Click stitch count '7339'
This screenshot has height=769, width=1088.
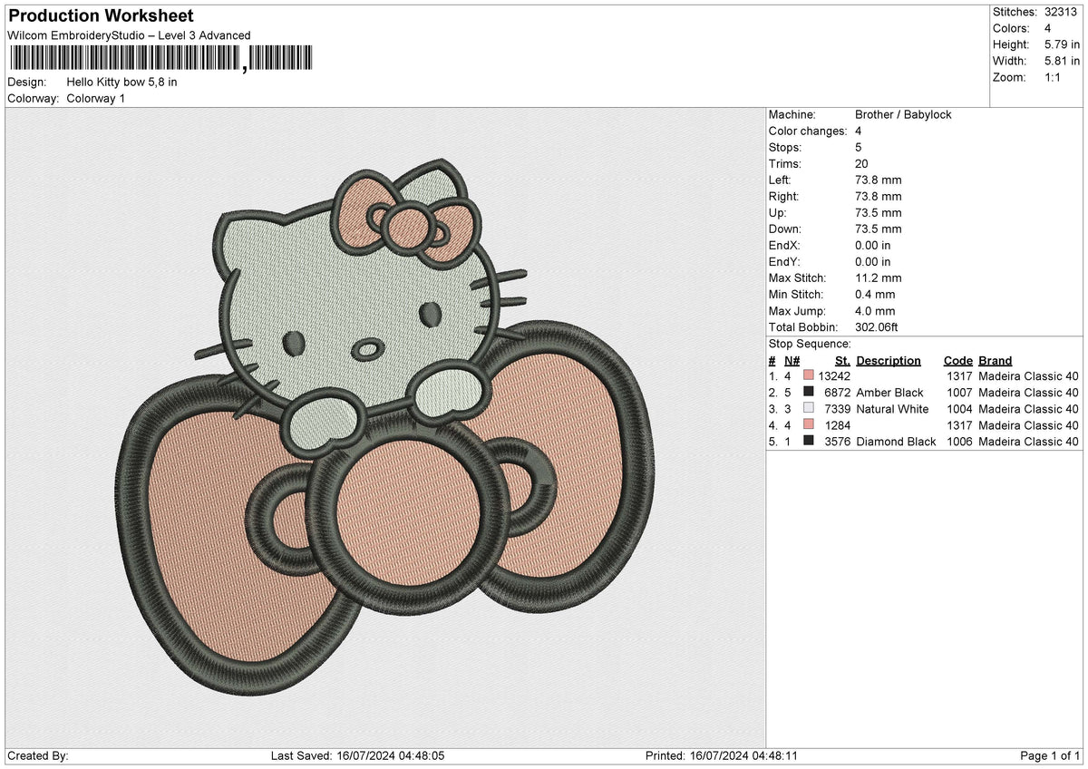pyautogui.click(x=838, y=409)
